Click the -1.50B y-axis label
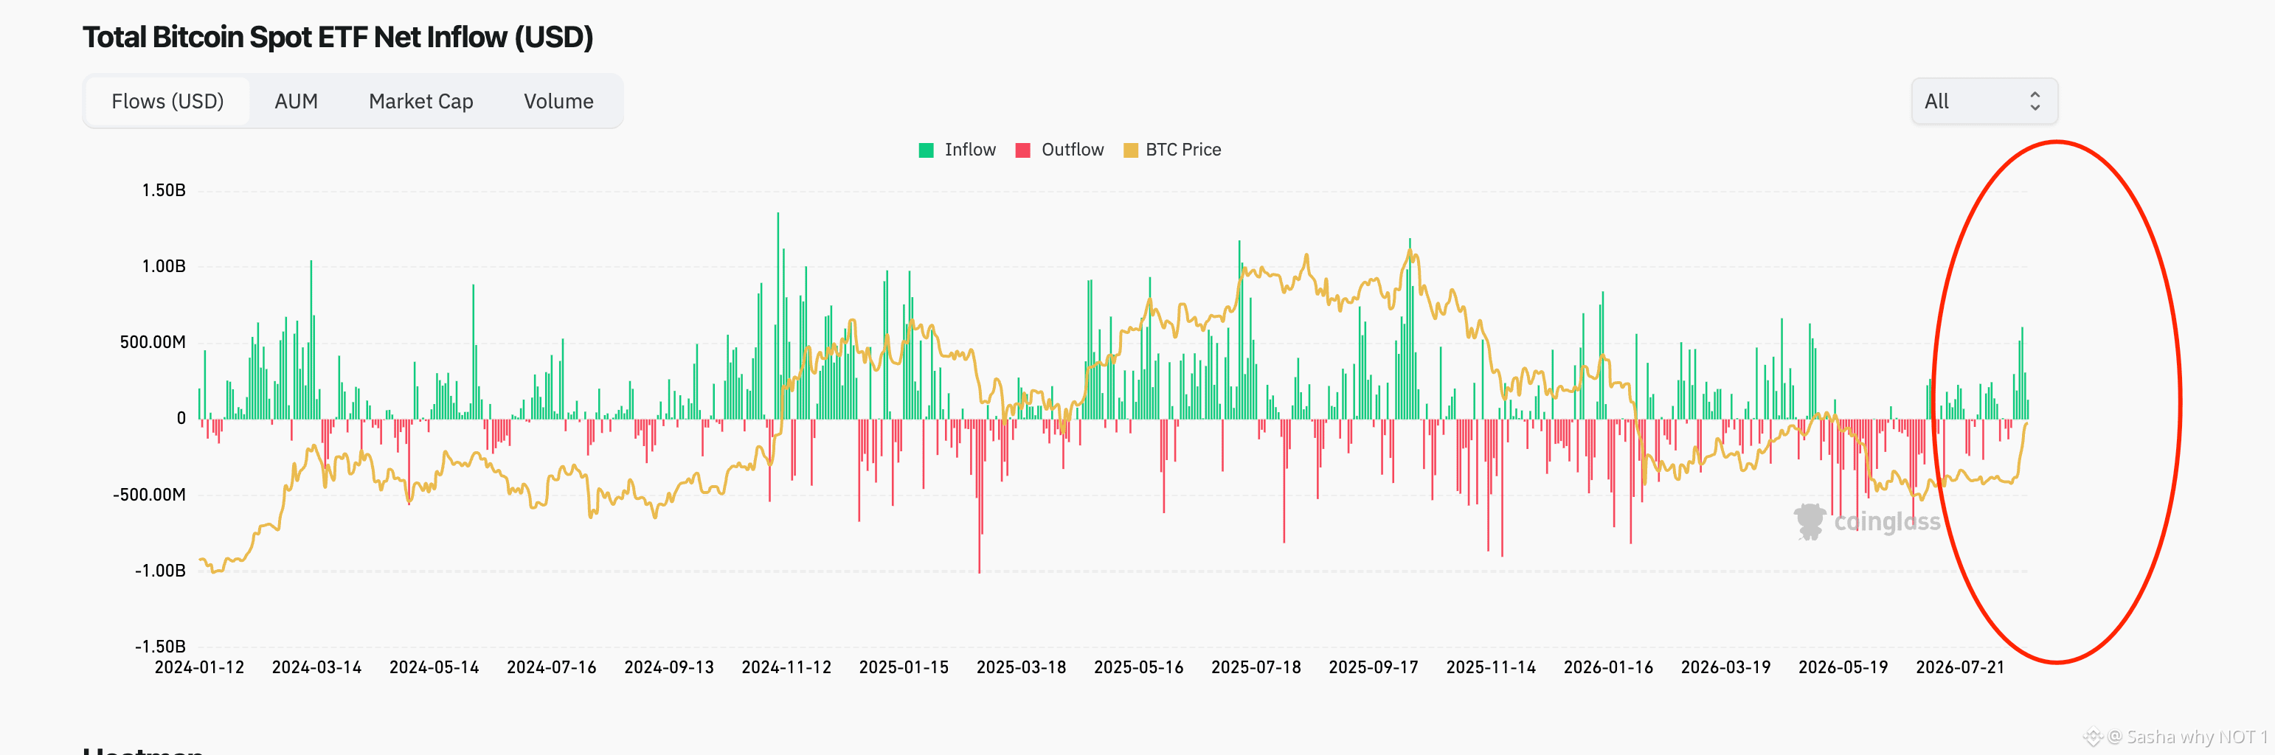 160,647
